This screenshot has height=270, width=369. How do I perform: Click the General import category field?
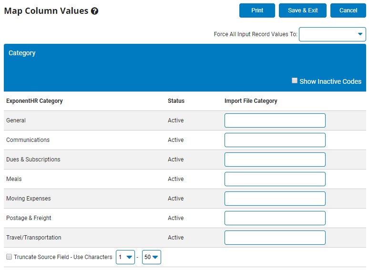(275, 120)
